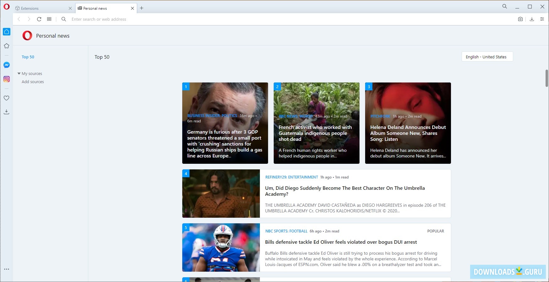Click the Business Insider: Politics source link
Screen dimensions: 549x282
pyautogui.click(x=212, y=116)
